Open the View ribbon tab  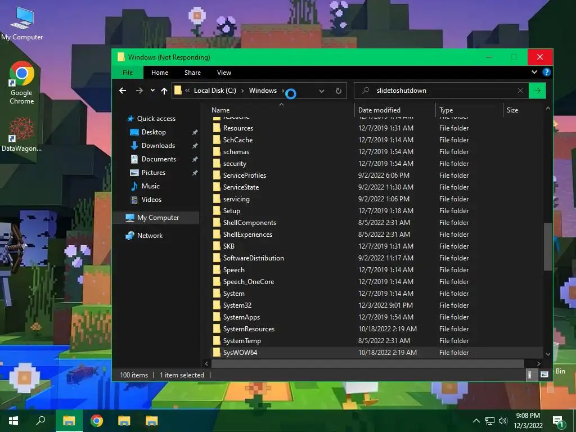point(224,73)
